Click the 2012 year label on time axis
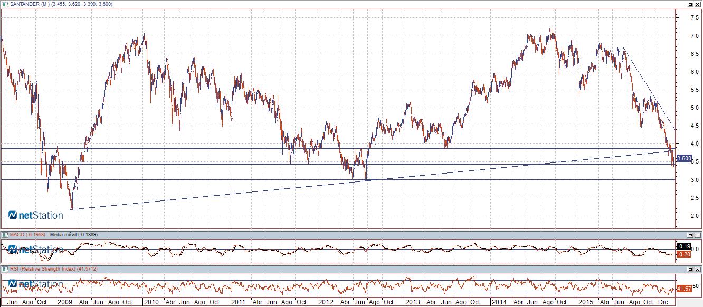Image resolution: width=703 pixels, height=307 pixels. [x=325, y=303]
